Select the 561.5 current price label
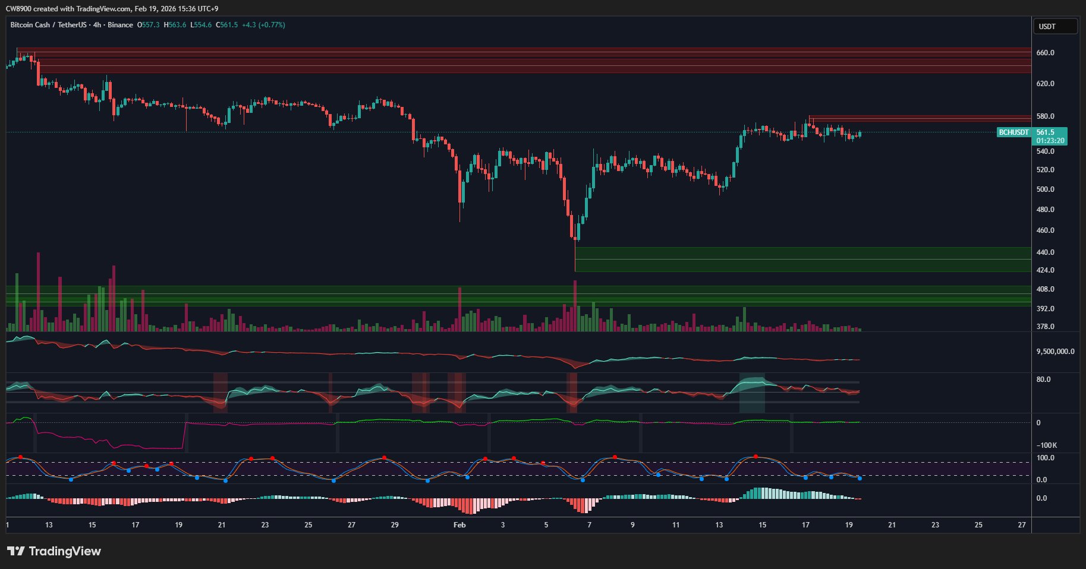1086x569 pixels. coord(1046,132)
